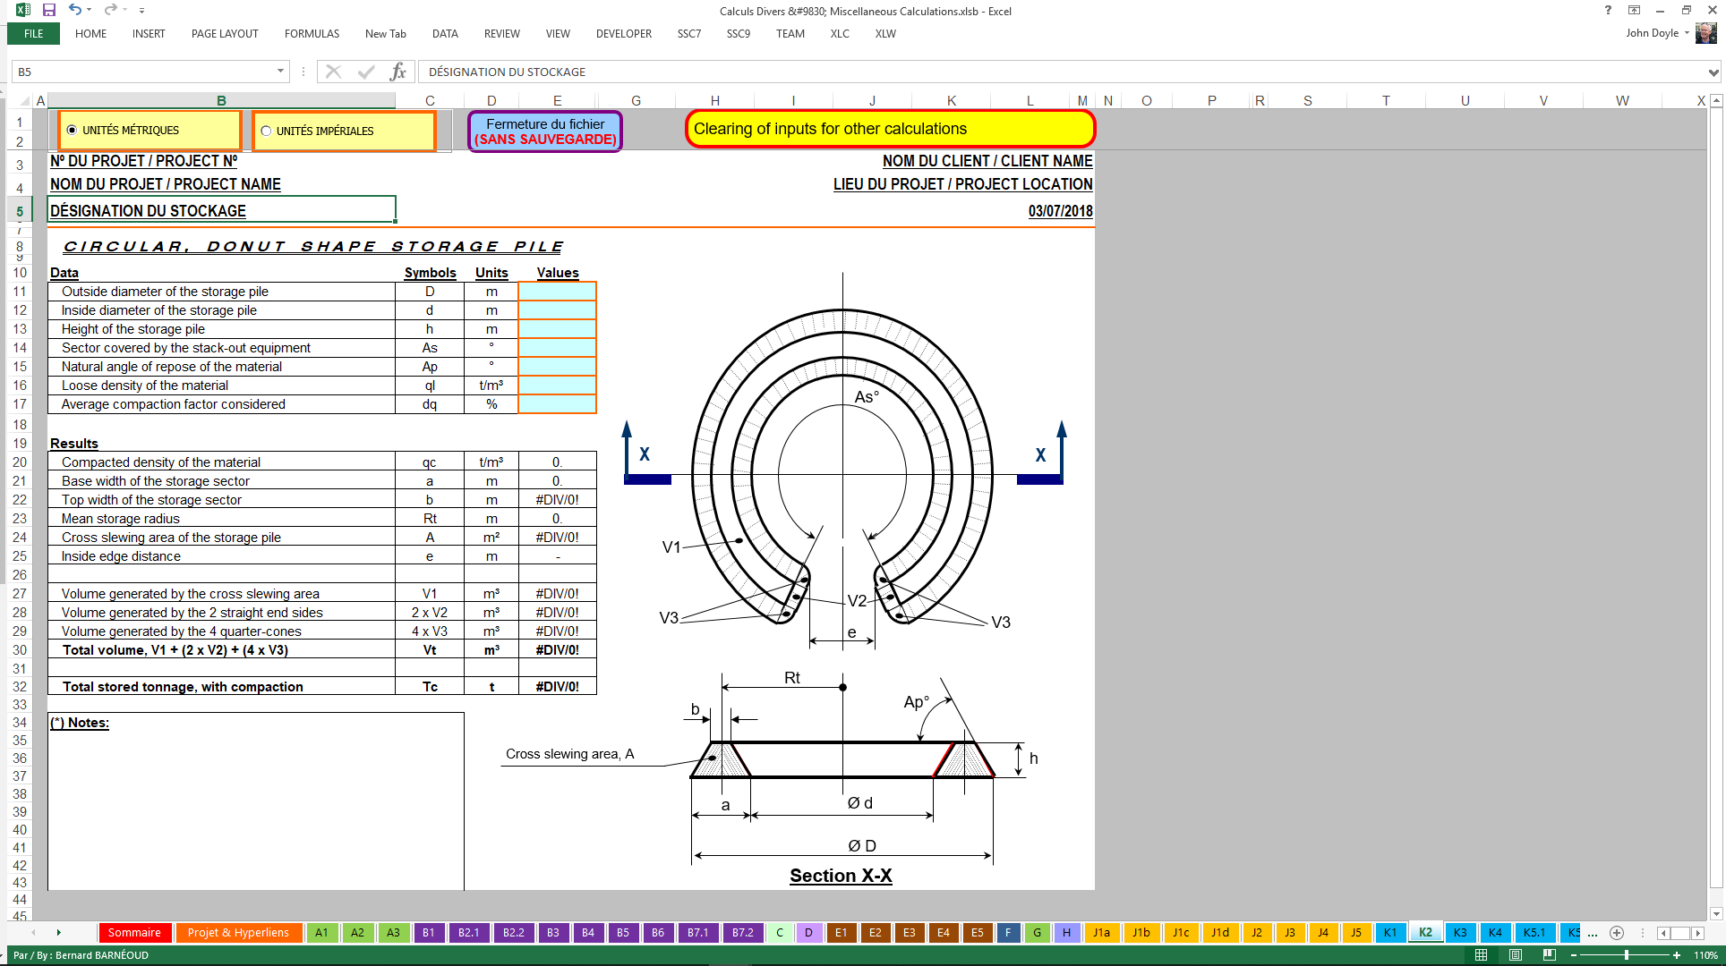Screen dimensions: 1726x966
Task: Click the more sheets ellipsis
Action: pyautogui.click(x=1593, y=933)
